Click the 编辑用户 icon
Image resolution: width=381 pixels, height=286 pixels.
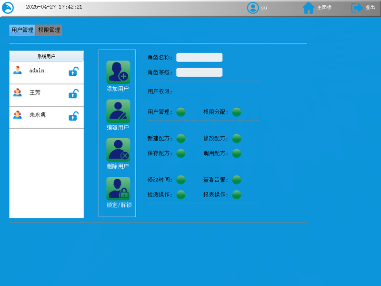click(x=118, y=111)
